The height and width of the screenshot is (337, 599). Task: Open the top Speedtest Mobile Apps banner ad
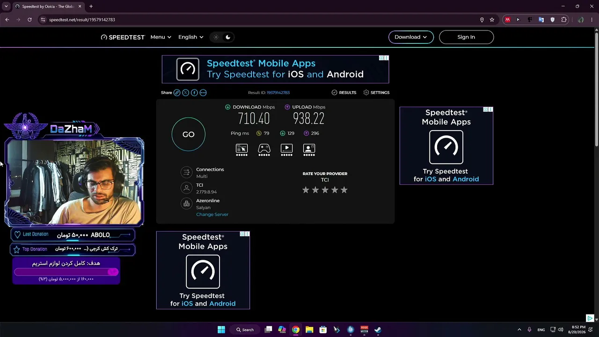tap(275, 69)
